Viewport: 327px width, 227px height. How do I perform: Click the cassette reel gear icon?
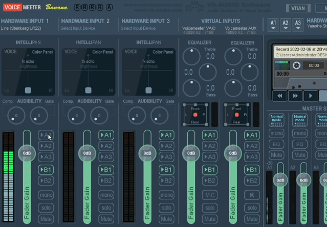296,65
